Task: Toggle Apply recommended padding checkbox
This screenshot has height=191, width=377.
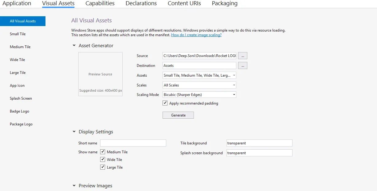Action: click(165, 103)
